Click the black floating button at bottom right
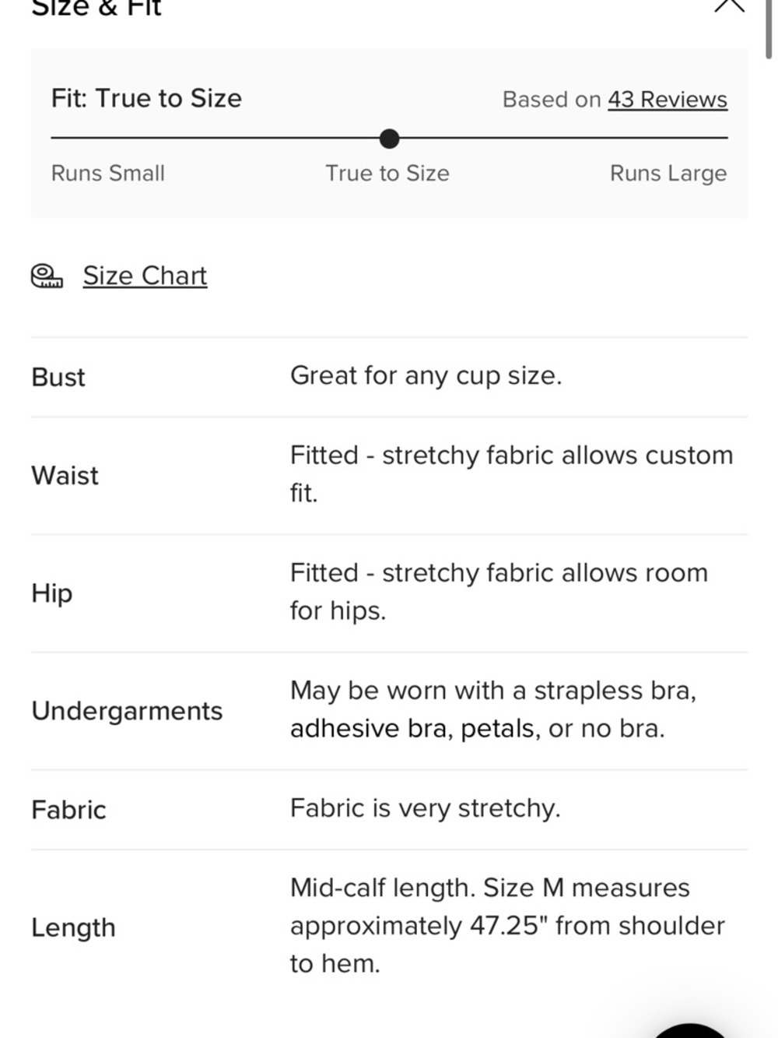The height and width of the screenshot is (1038, 778). 689,1030
